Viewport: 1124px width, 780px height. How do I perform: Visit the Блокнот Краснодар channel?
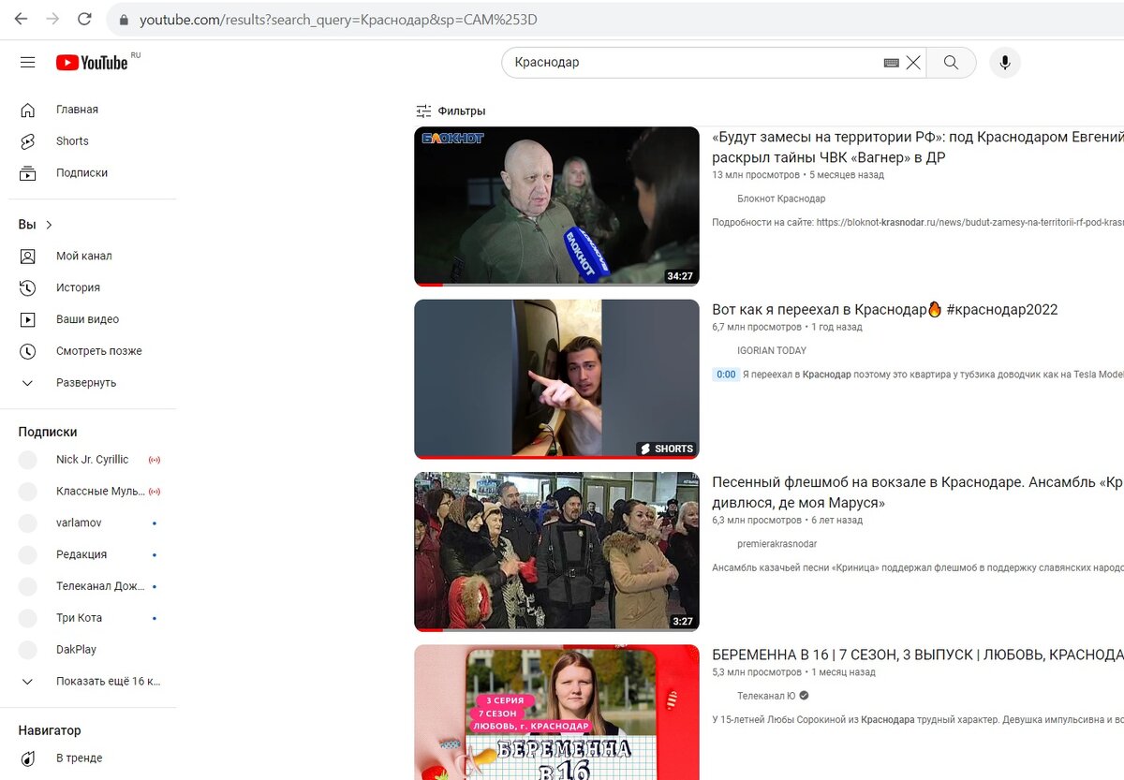781,199
